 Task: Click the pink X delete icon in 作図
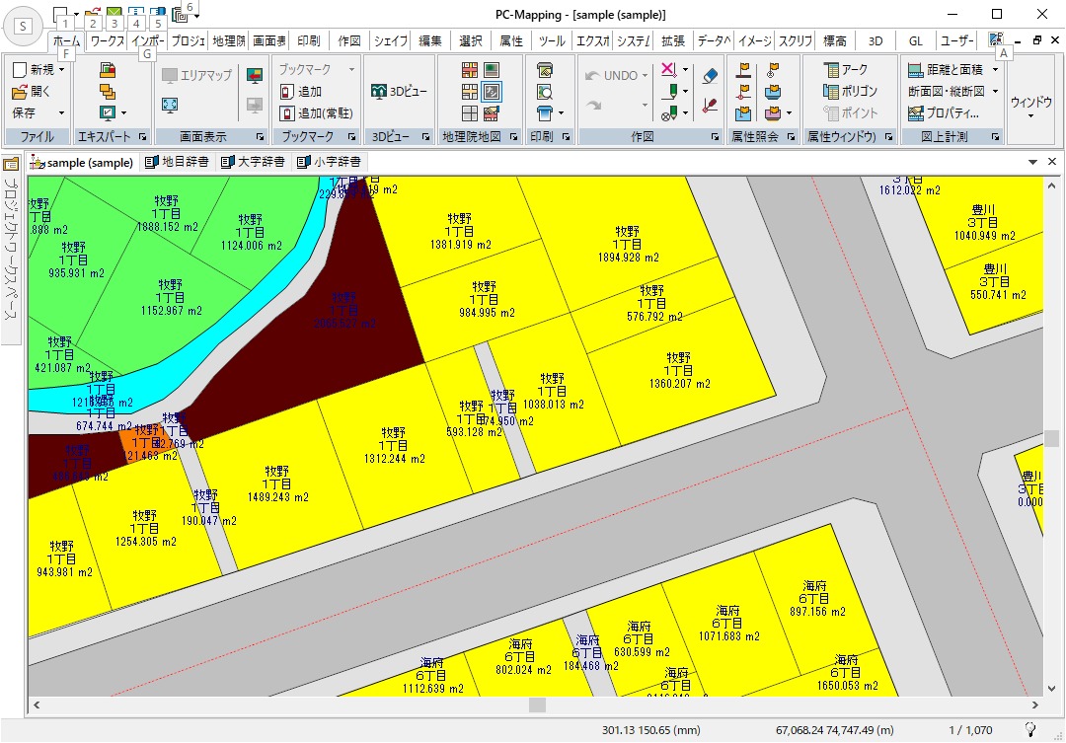tap(669, 69)
